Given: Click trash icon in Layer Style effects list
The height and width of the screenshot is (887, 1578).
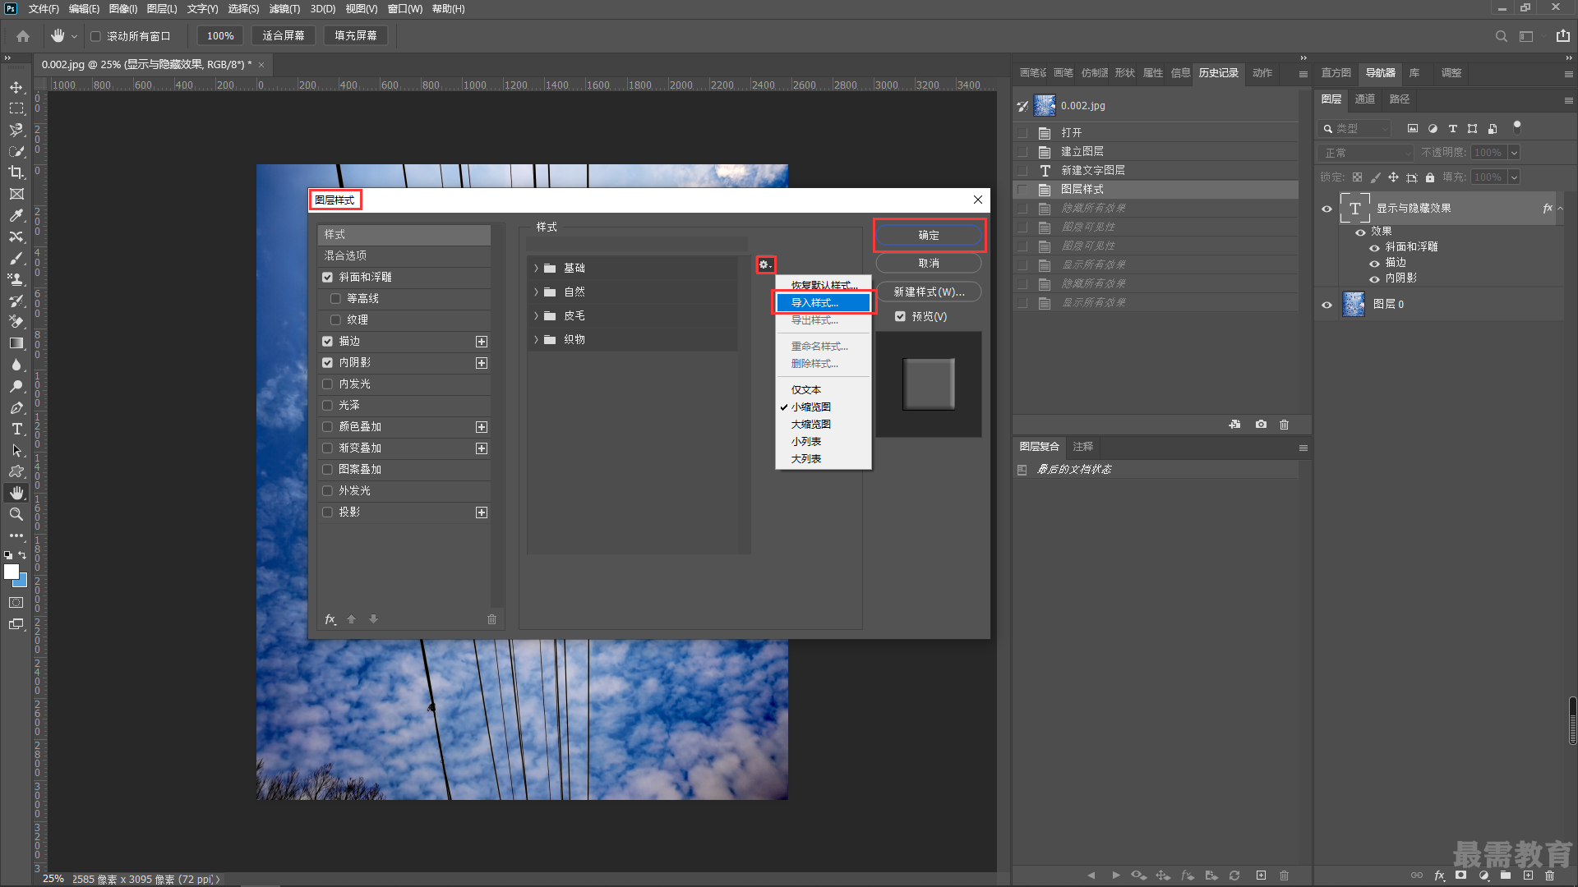Looking at the screenshot, I should point(491,619).
